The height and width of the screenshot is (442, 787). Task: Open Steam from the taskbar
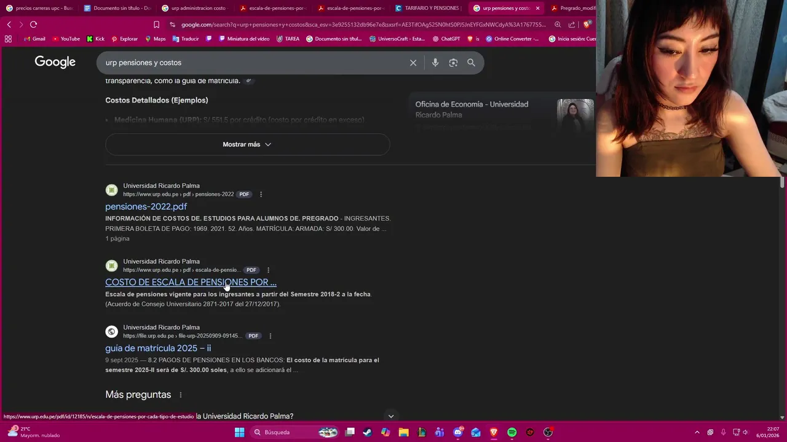(x=367, y=432)
